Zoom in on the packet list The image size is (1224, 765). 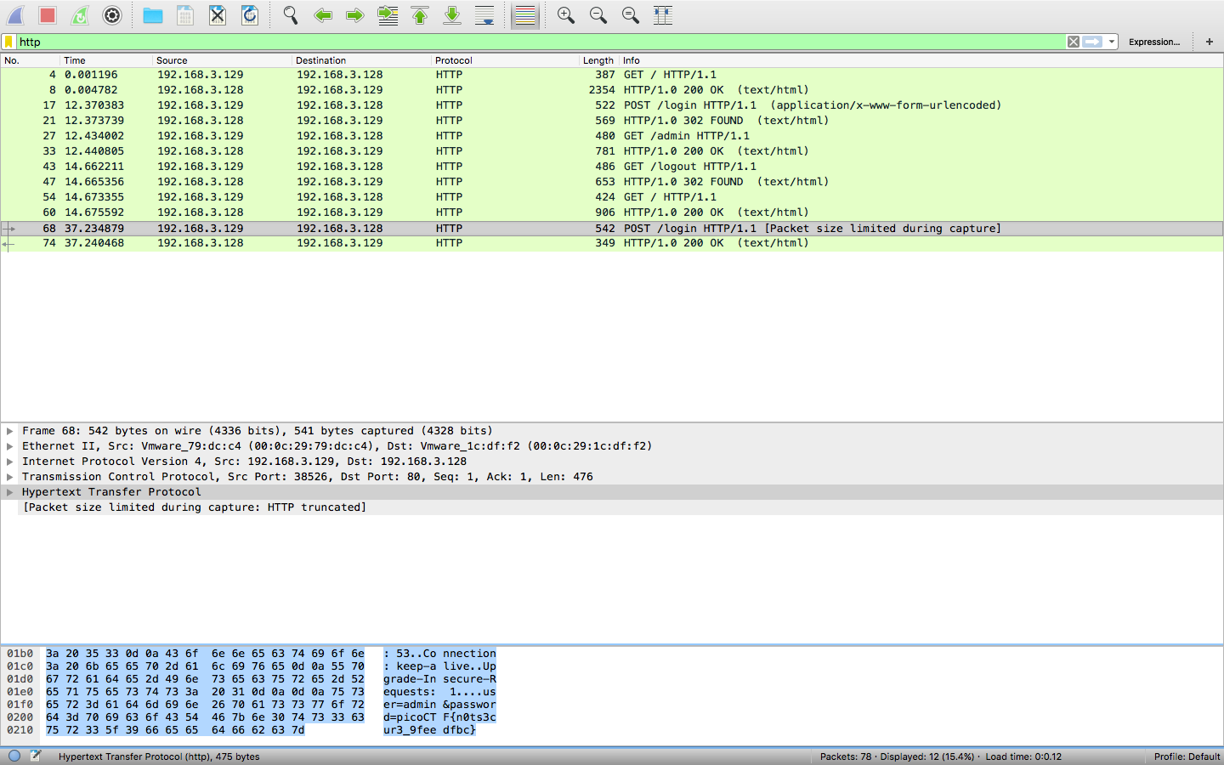pos(565,15)
